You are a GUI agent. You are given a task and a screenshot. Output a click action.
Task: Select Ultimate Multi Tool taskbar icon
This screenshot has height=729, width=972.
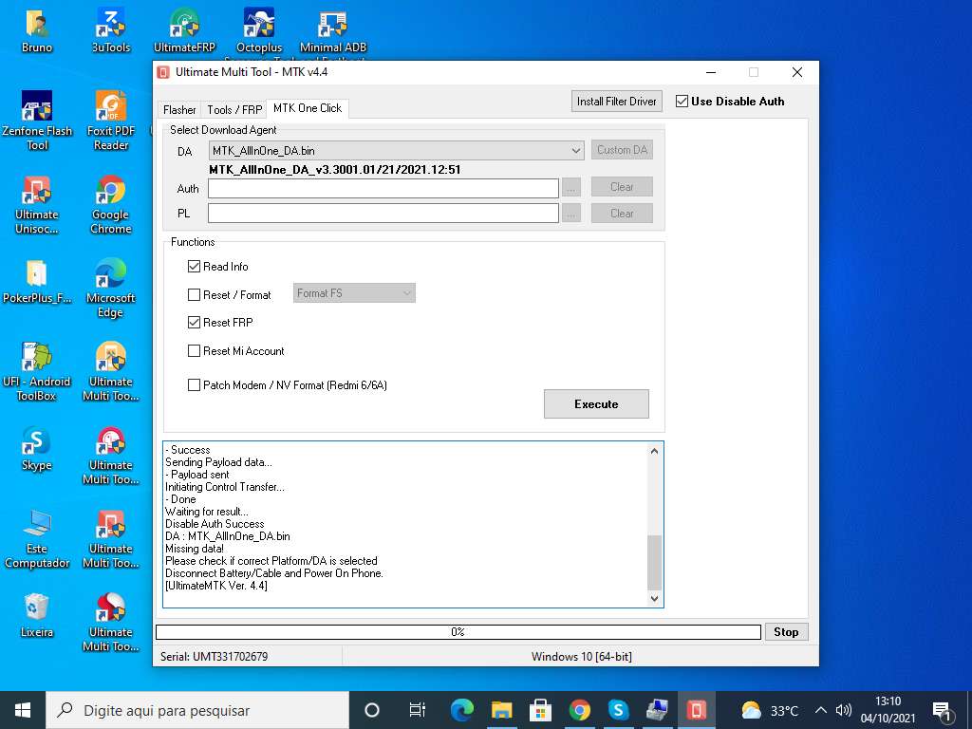click(696, 710)
